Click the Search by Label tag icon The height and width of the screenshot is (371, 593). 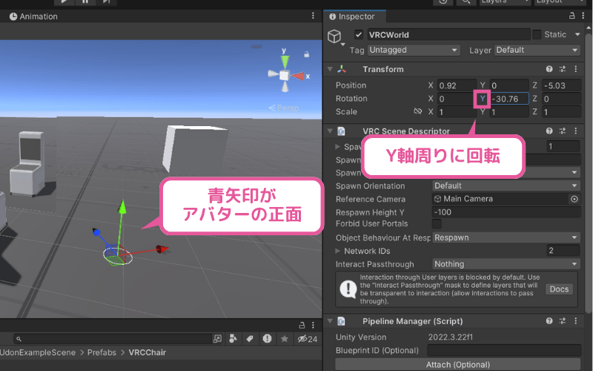coord(250,338)
